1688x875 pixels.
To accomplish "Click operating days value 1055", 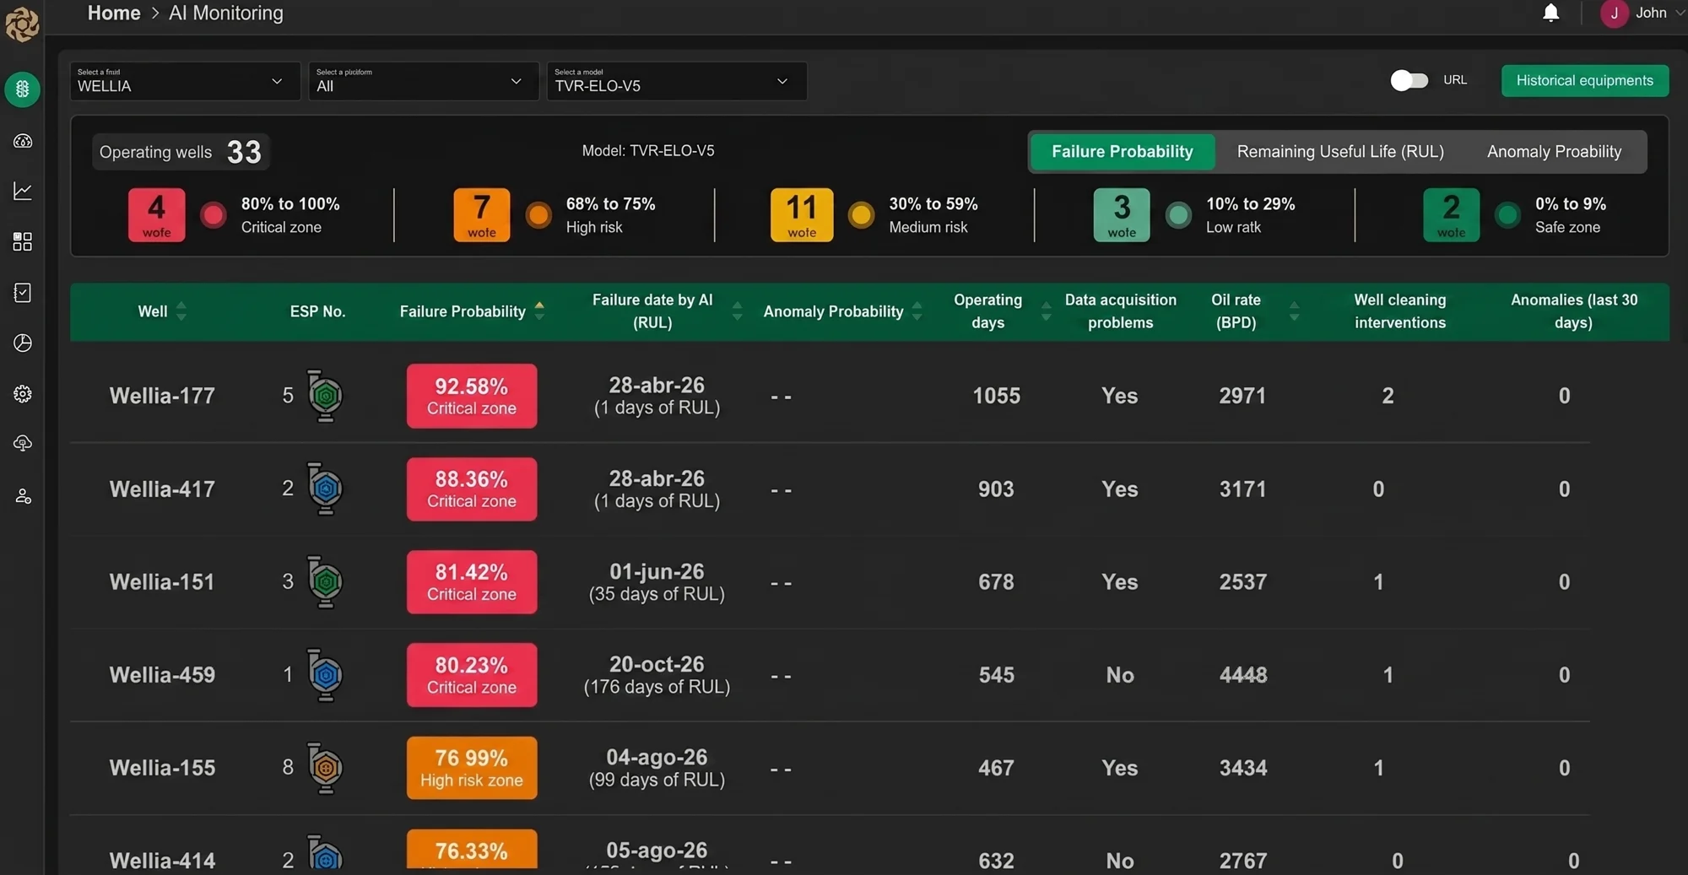I will (x=996, y=396).
